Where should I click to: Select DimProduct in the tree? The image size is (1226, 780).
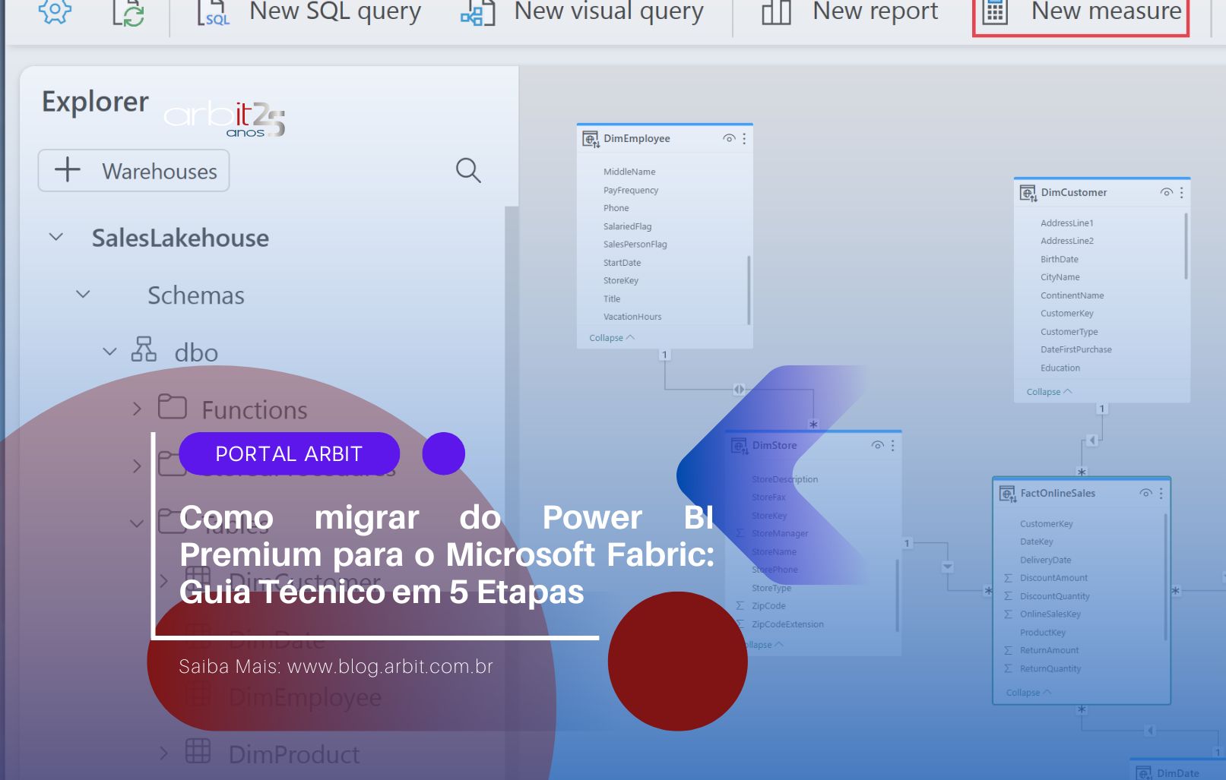294,754
